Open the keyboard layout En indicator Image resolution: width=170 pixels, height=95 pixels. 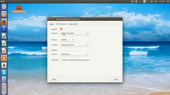click(144, 2)
